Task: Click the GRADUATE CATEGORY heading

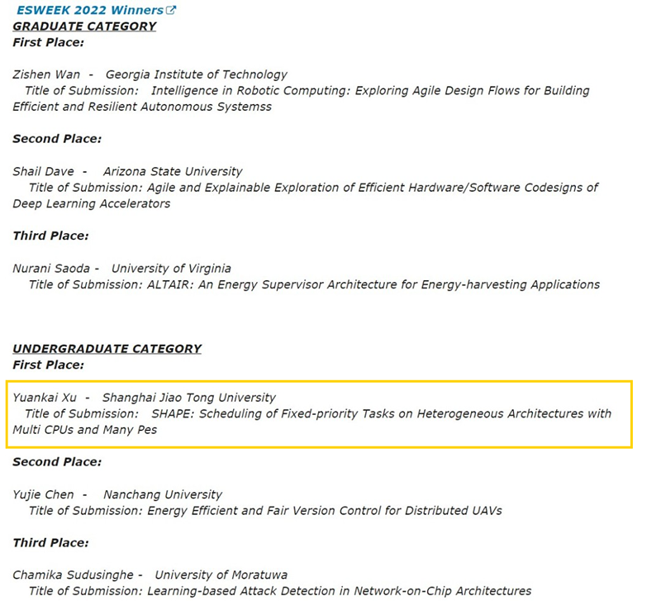Action: 84,26
